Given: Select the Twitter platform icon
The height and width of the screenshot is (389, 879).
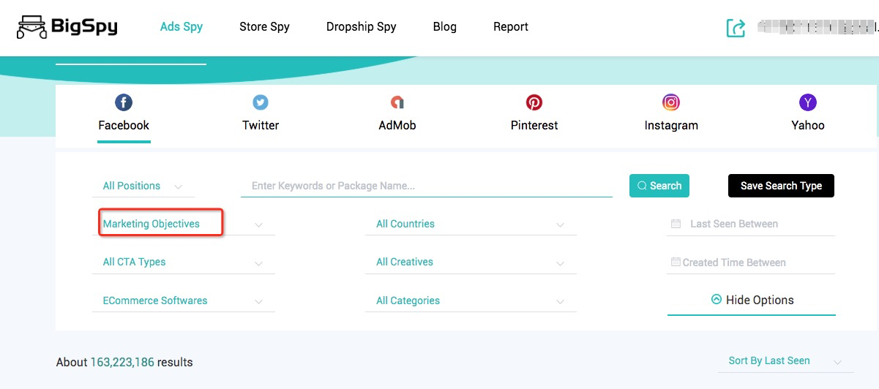Looking at the screenshot, I should [261, 102].
